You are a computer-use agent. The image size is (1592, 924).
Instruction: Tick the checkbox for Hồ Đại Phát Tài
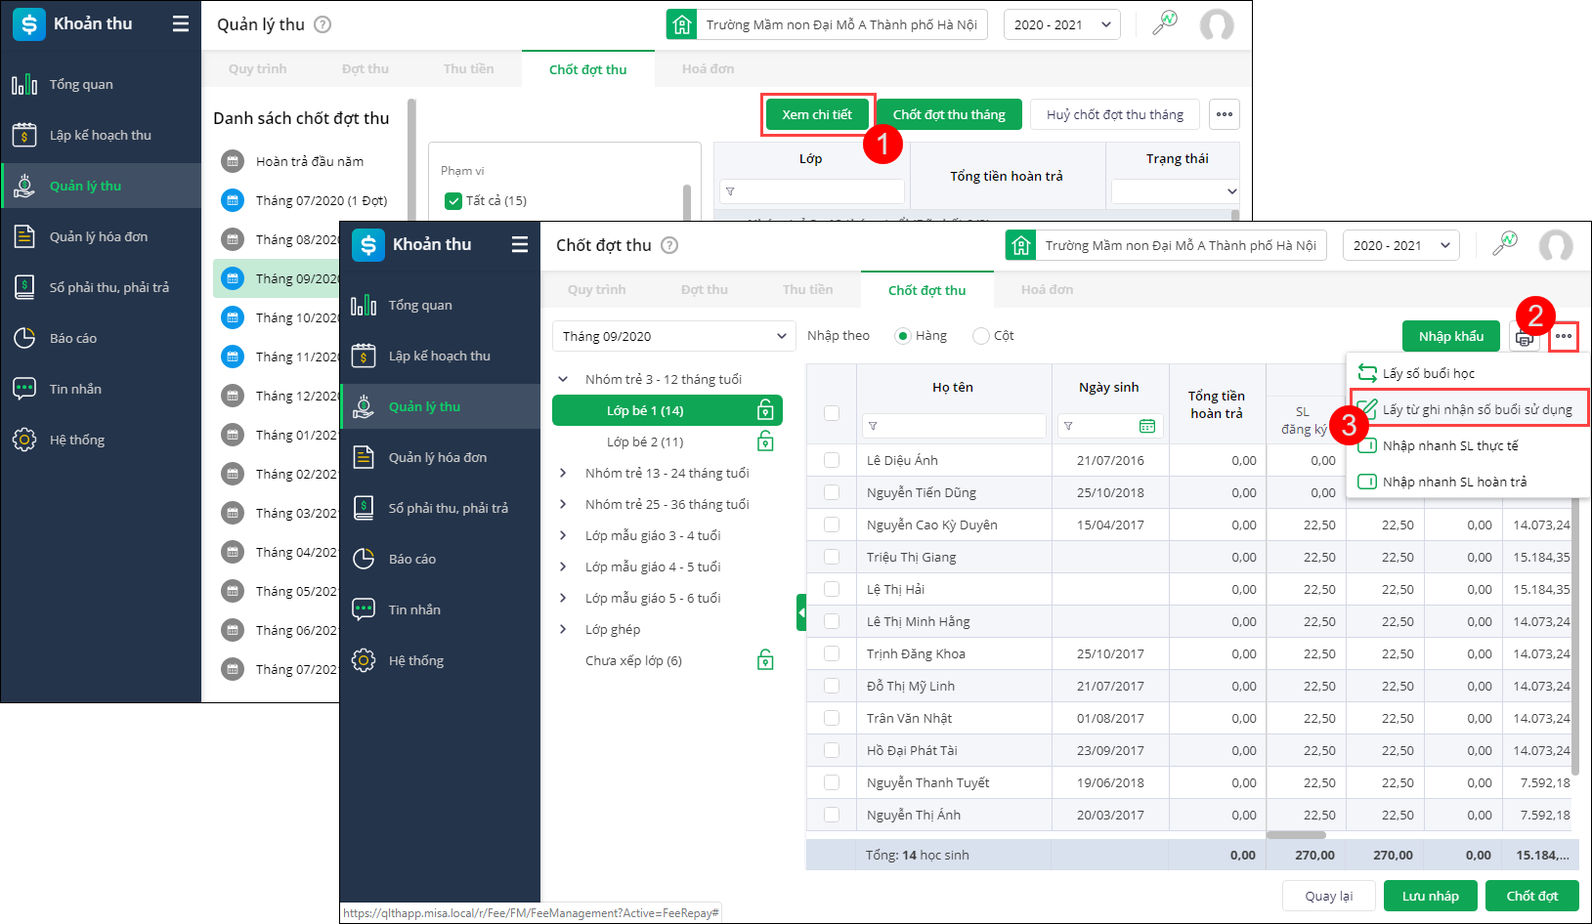pos(832,750)
